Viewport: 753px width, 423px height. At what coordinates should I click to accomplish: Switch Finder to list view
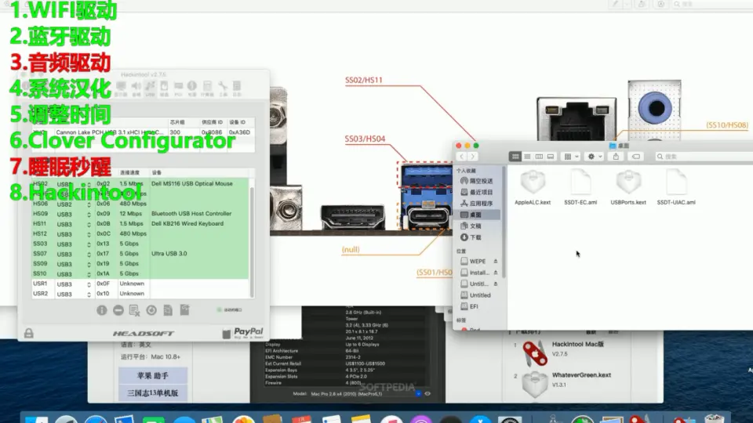click(x=527, y=157)
